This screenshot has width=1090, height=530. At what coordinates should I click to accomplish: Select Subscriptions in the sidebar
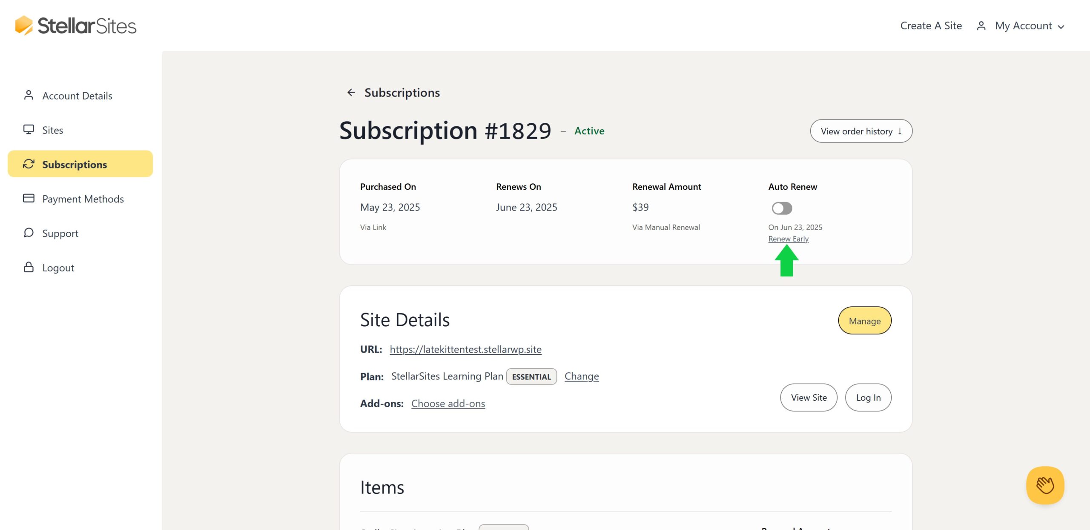(75, 164)
